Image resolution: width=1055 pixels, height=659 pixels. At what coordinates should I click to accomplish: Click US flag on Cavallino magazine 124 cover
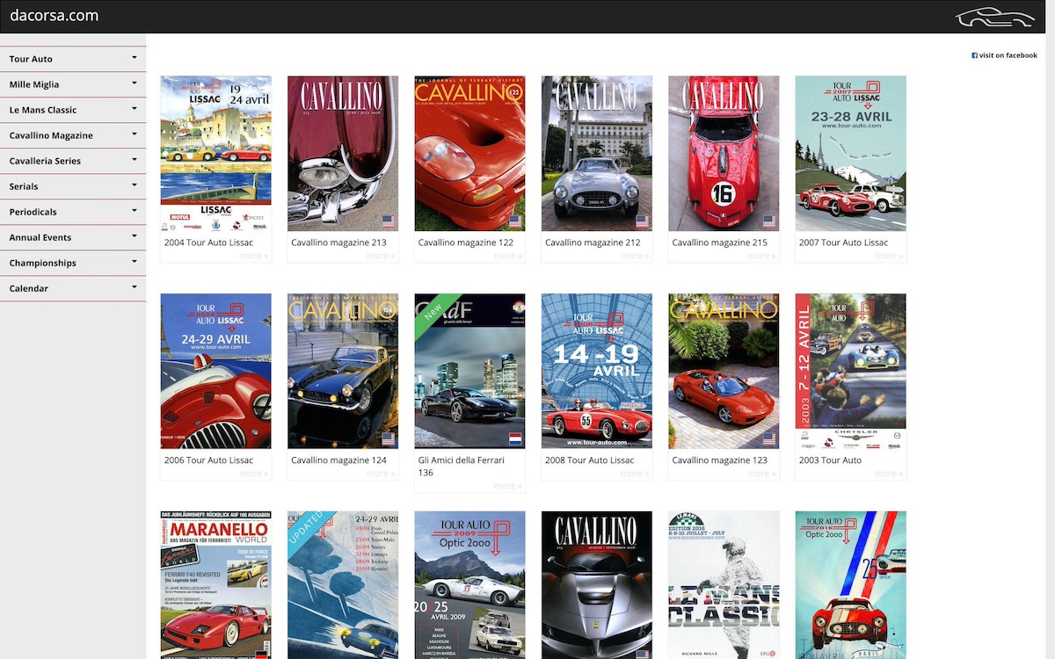pos(388,439)
